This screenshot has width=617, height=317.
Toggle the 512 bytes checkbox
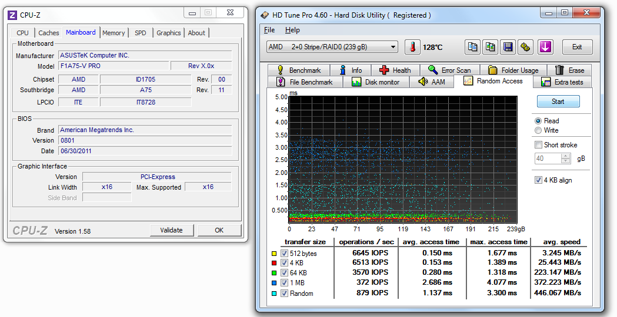[x=284, y=254]
